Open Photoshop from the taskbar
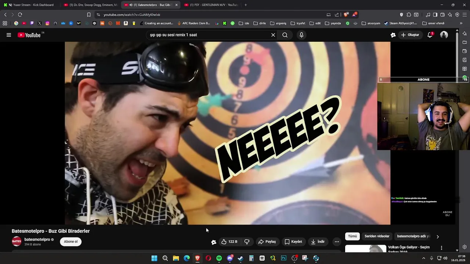Image resolution: width=470 pixels, height=264 pixels. pyautogui.click(x=283, y=258)
